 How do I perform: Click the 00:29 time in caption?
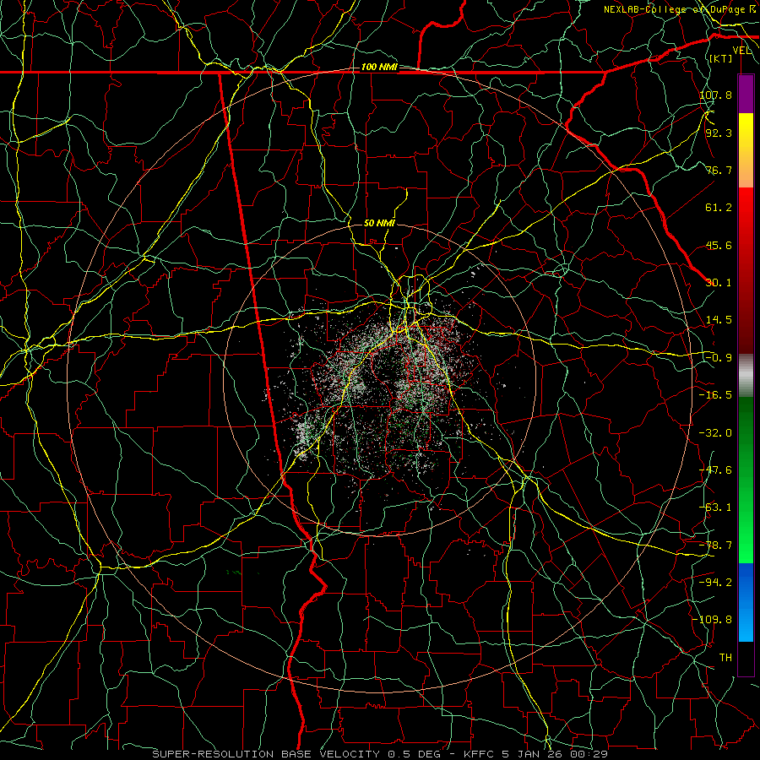coord(589,754)
